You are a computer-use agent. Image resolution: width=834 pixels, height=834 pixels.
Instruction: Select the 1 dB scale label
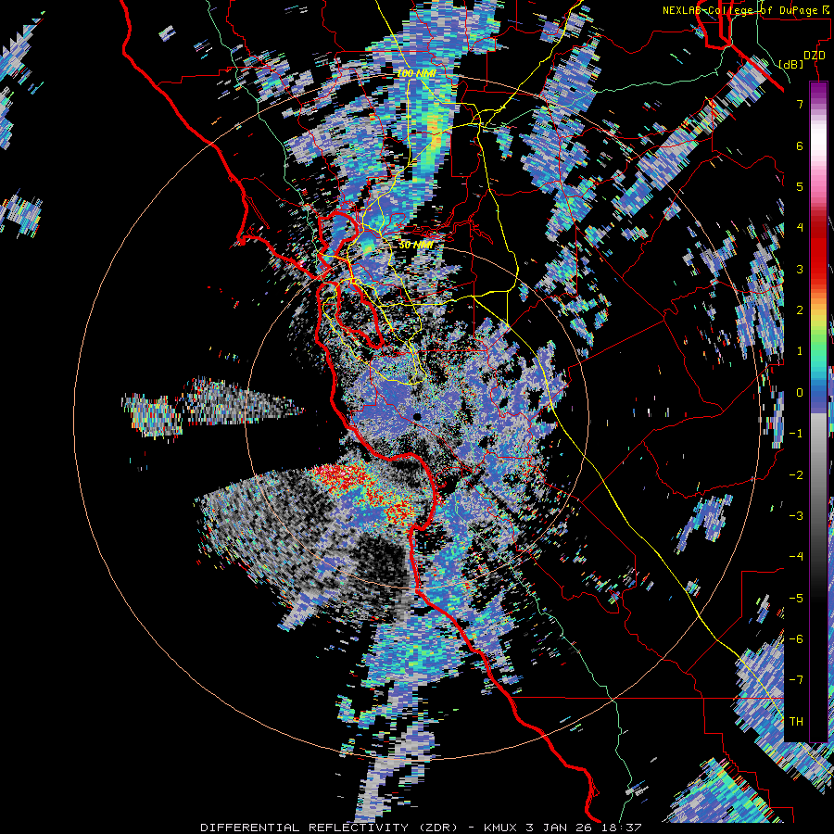tap(800, 350)
